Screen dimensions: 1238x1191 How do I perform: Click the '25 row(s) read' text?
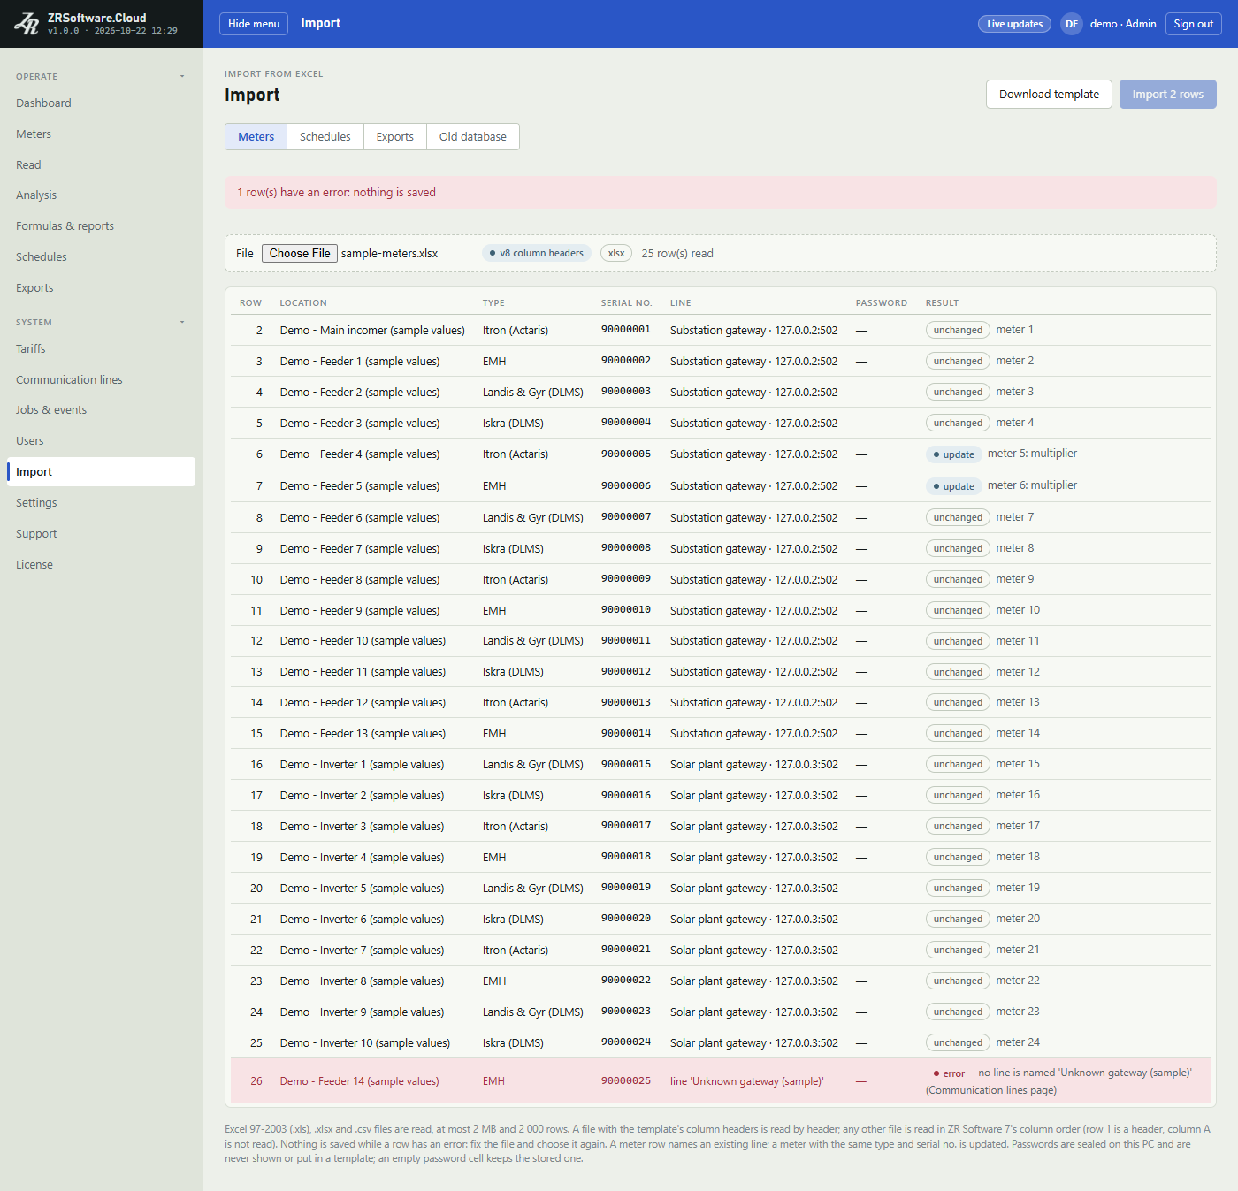(677, 254)
